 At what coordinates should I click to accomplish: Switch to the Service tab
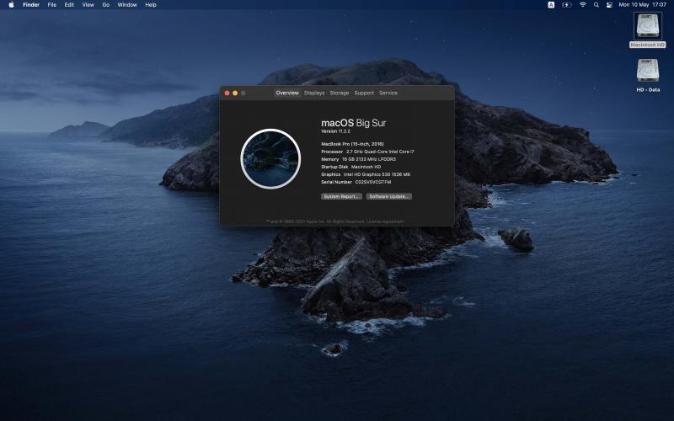(x=388, y=93)
